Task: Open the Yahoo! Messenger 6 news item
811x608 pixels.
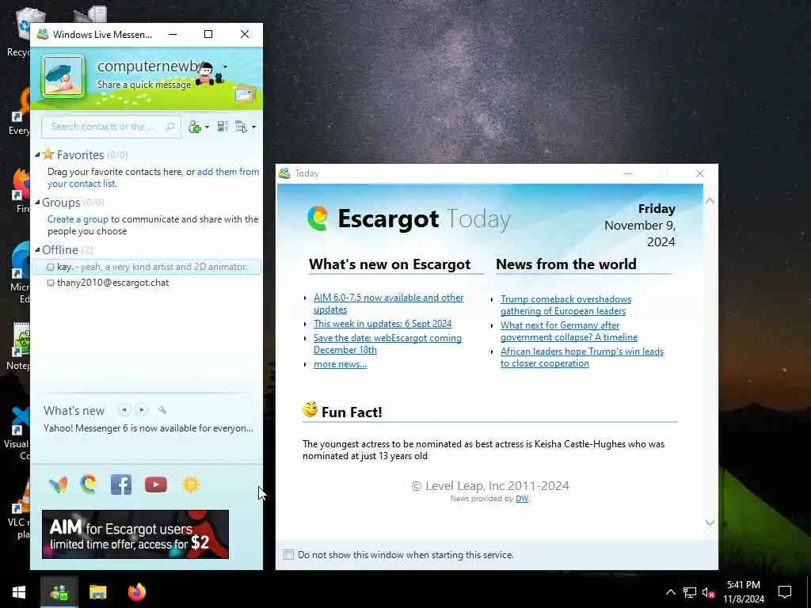Action: (x=148, y=428)
